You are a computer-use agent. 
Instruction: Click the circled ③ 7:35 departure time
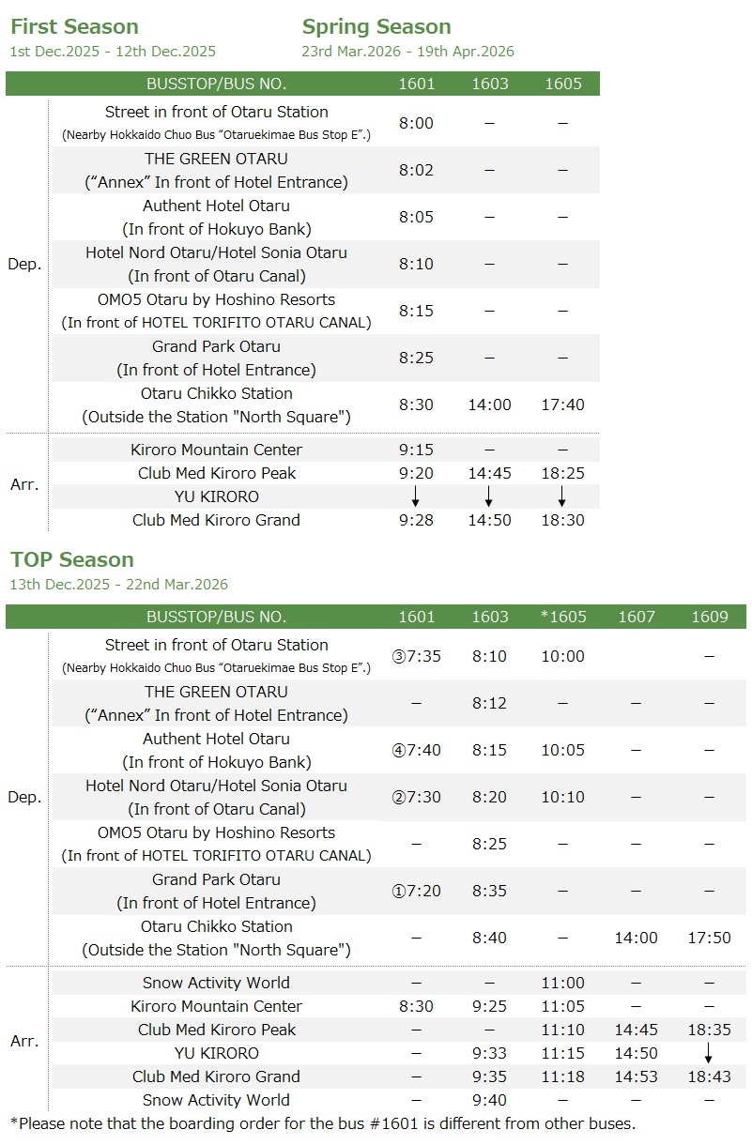tap(416, 656)
